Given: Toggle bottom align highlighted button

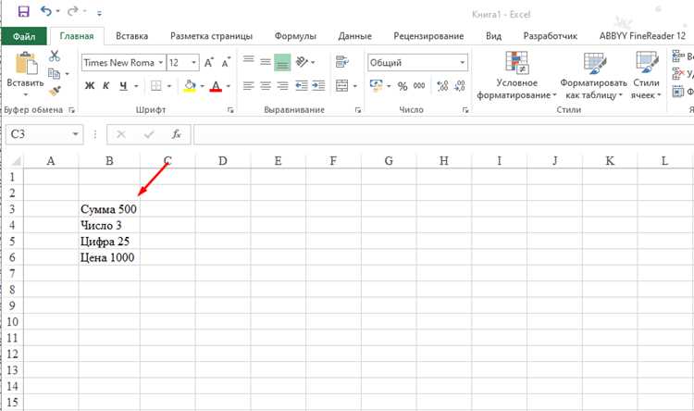Looking at the screenshot, I should [282, 62].
